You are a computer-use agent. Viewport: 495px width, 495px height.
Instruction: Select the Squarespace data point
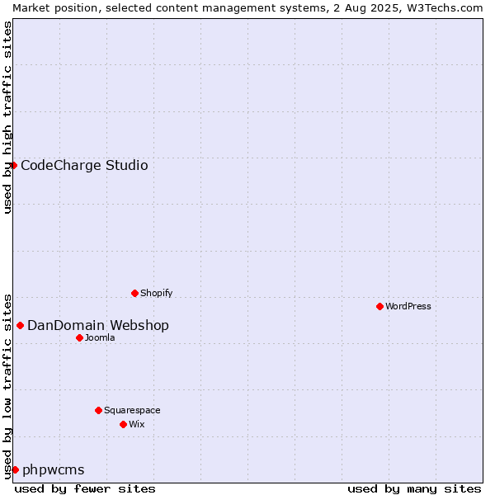[98, 410]
